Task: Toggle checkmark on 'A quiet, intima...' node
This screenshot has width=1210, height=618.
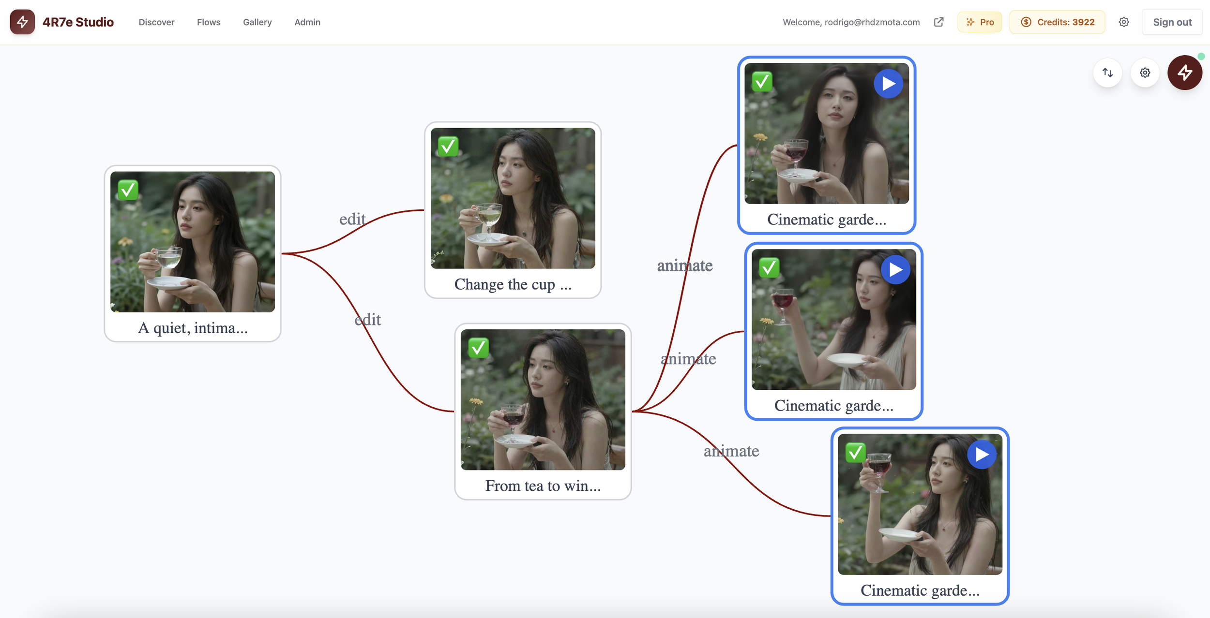Action: (128, 190)
